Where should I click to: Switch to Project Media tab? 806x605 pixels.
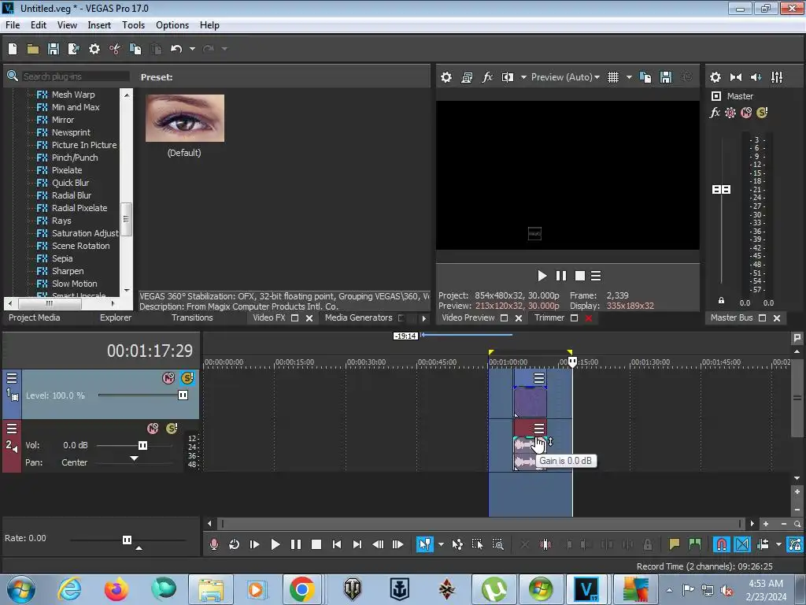(x=35, y=318)
